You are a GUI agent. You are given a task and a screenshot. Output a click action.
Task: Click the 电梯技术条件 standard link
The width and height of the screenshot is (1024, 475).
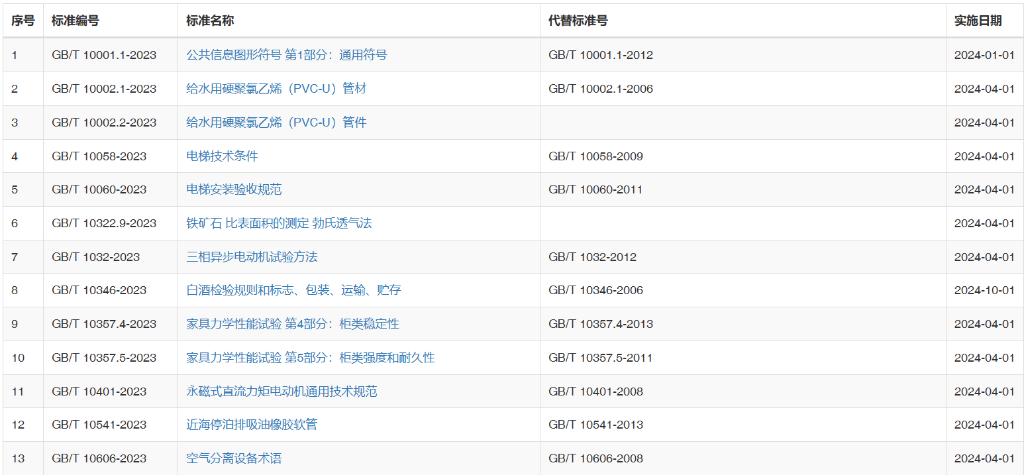coord(222,156)
